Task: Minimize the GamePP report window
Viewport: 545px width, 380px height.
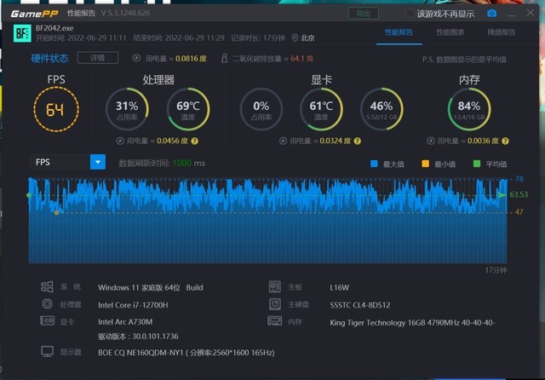Action: coord(511,14)
